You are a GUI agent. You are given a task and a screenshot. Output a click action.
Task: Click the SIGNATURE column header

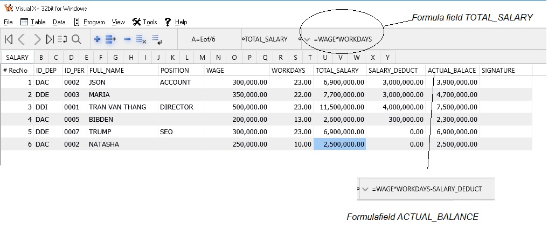506,70
